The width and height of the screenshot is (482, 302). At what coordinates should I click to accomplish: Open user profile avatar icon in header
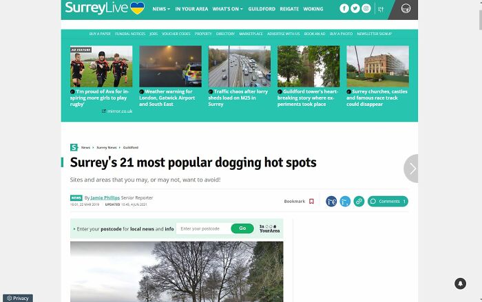coord(406,9)
